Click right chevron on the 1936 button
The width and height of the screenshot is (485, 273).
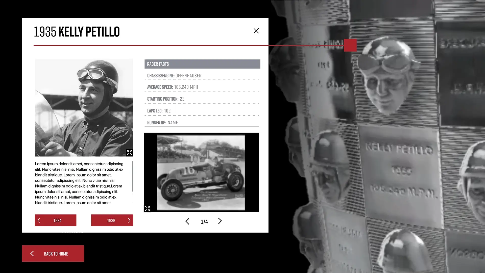click(x=129, y=220)
